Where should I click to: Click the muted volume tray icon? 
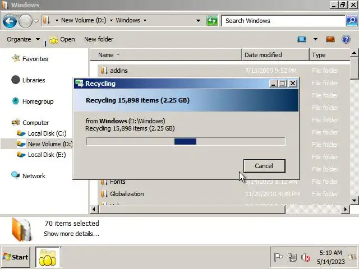pyautogui.click(x=305, y=258)
